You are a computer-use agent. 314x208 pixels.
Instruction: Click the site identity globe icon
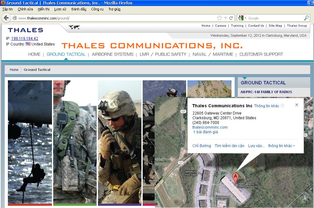pyautogui.click(x=14, y=18)
